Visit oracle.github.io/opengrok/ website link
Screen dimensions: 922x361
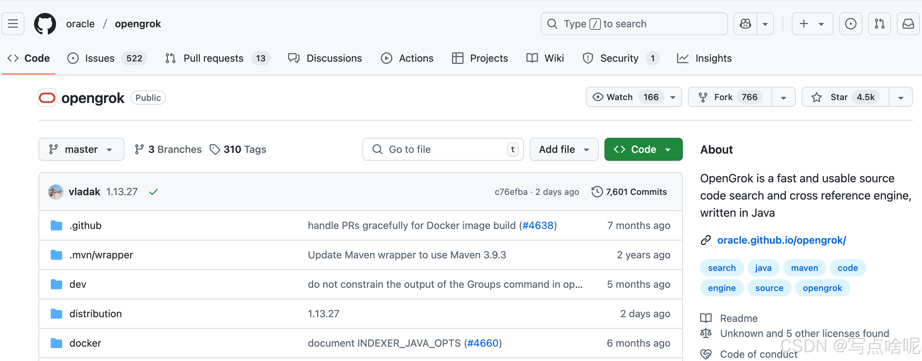(x=782, y=240)
